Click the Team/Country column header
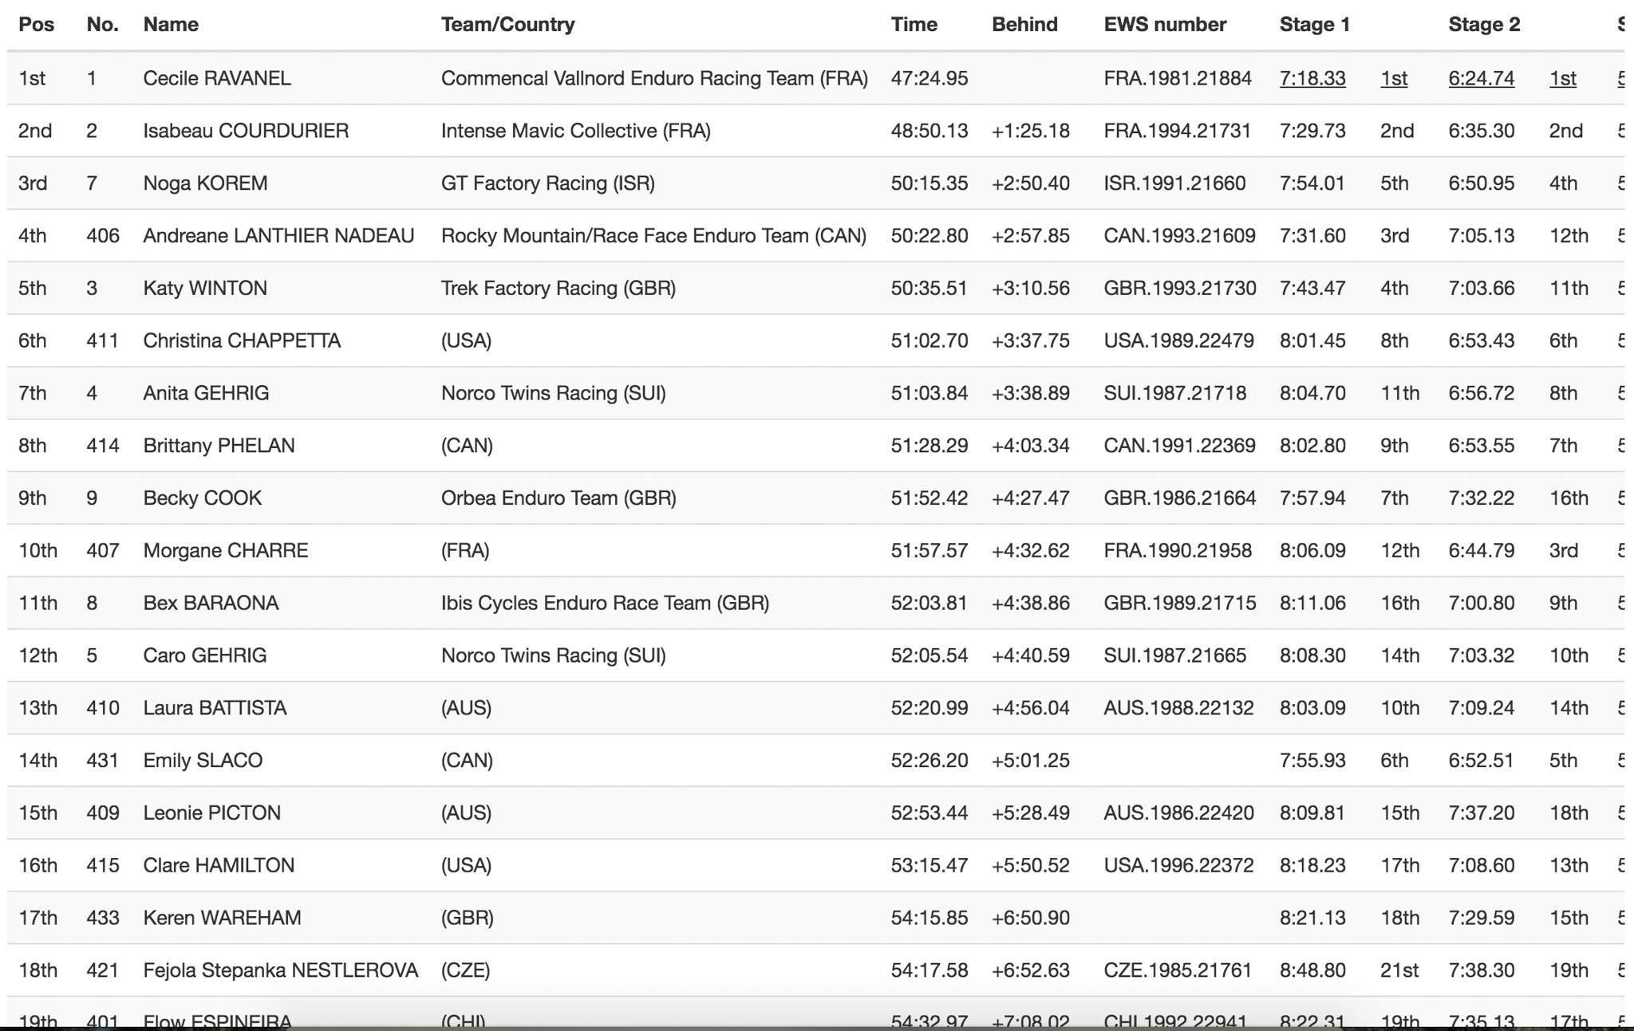The width and height of the screenshot is (1634, 1031). pos(507,24)
